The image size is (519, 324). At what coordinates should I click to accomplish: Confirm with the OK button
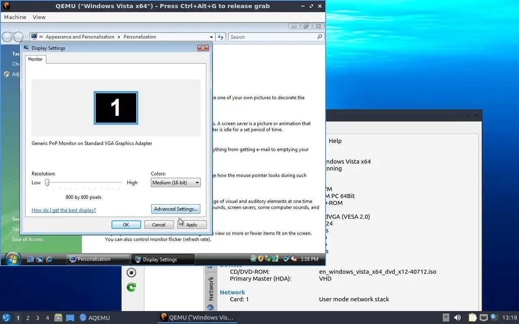pyautogui.click(x=126, y=225)
